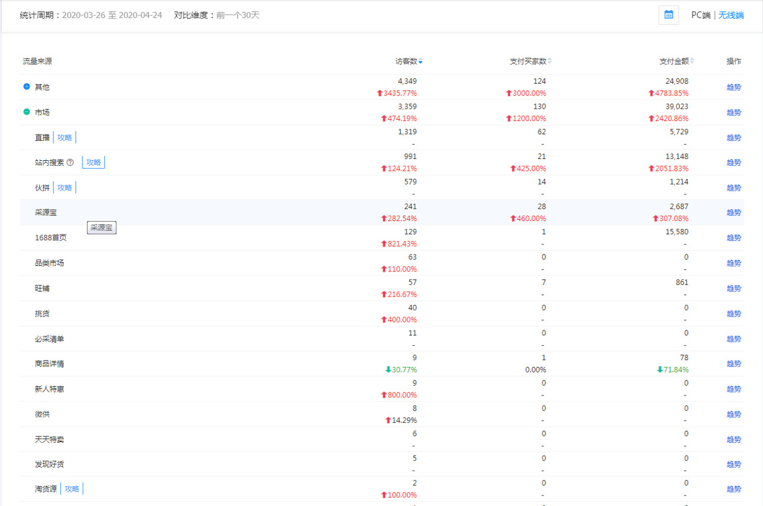Image resolution: width=763 pixels, height=506 pixels.
Task: Expand the 其他 traffic source row
Action: tap(27, 87)
